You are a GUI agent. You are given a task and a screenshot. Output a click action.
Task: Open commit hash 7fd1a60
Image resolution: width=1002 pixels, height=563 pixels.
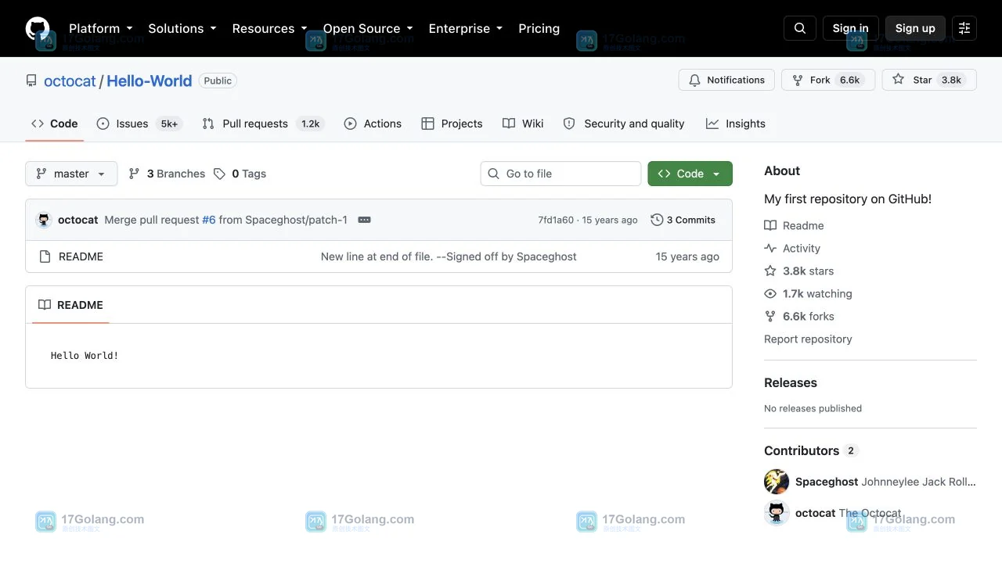(556, 220)
